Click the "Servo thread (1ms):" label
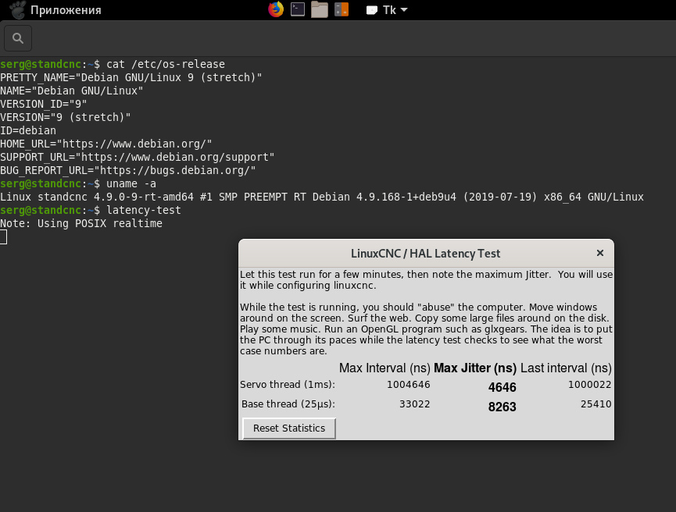Image resolution: width=676 pixels, height=512 pixels. tap(288, 385)
